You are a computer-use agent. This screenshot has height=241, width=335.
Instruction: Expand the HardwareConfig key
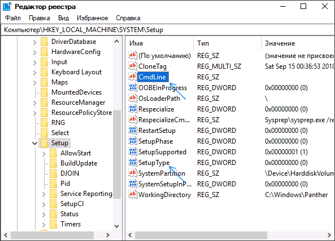(35, 52)
